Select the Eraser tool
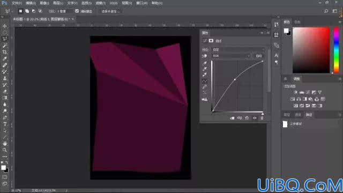The width and height of the screenshot is (343, 193). tap(5, 92)
